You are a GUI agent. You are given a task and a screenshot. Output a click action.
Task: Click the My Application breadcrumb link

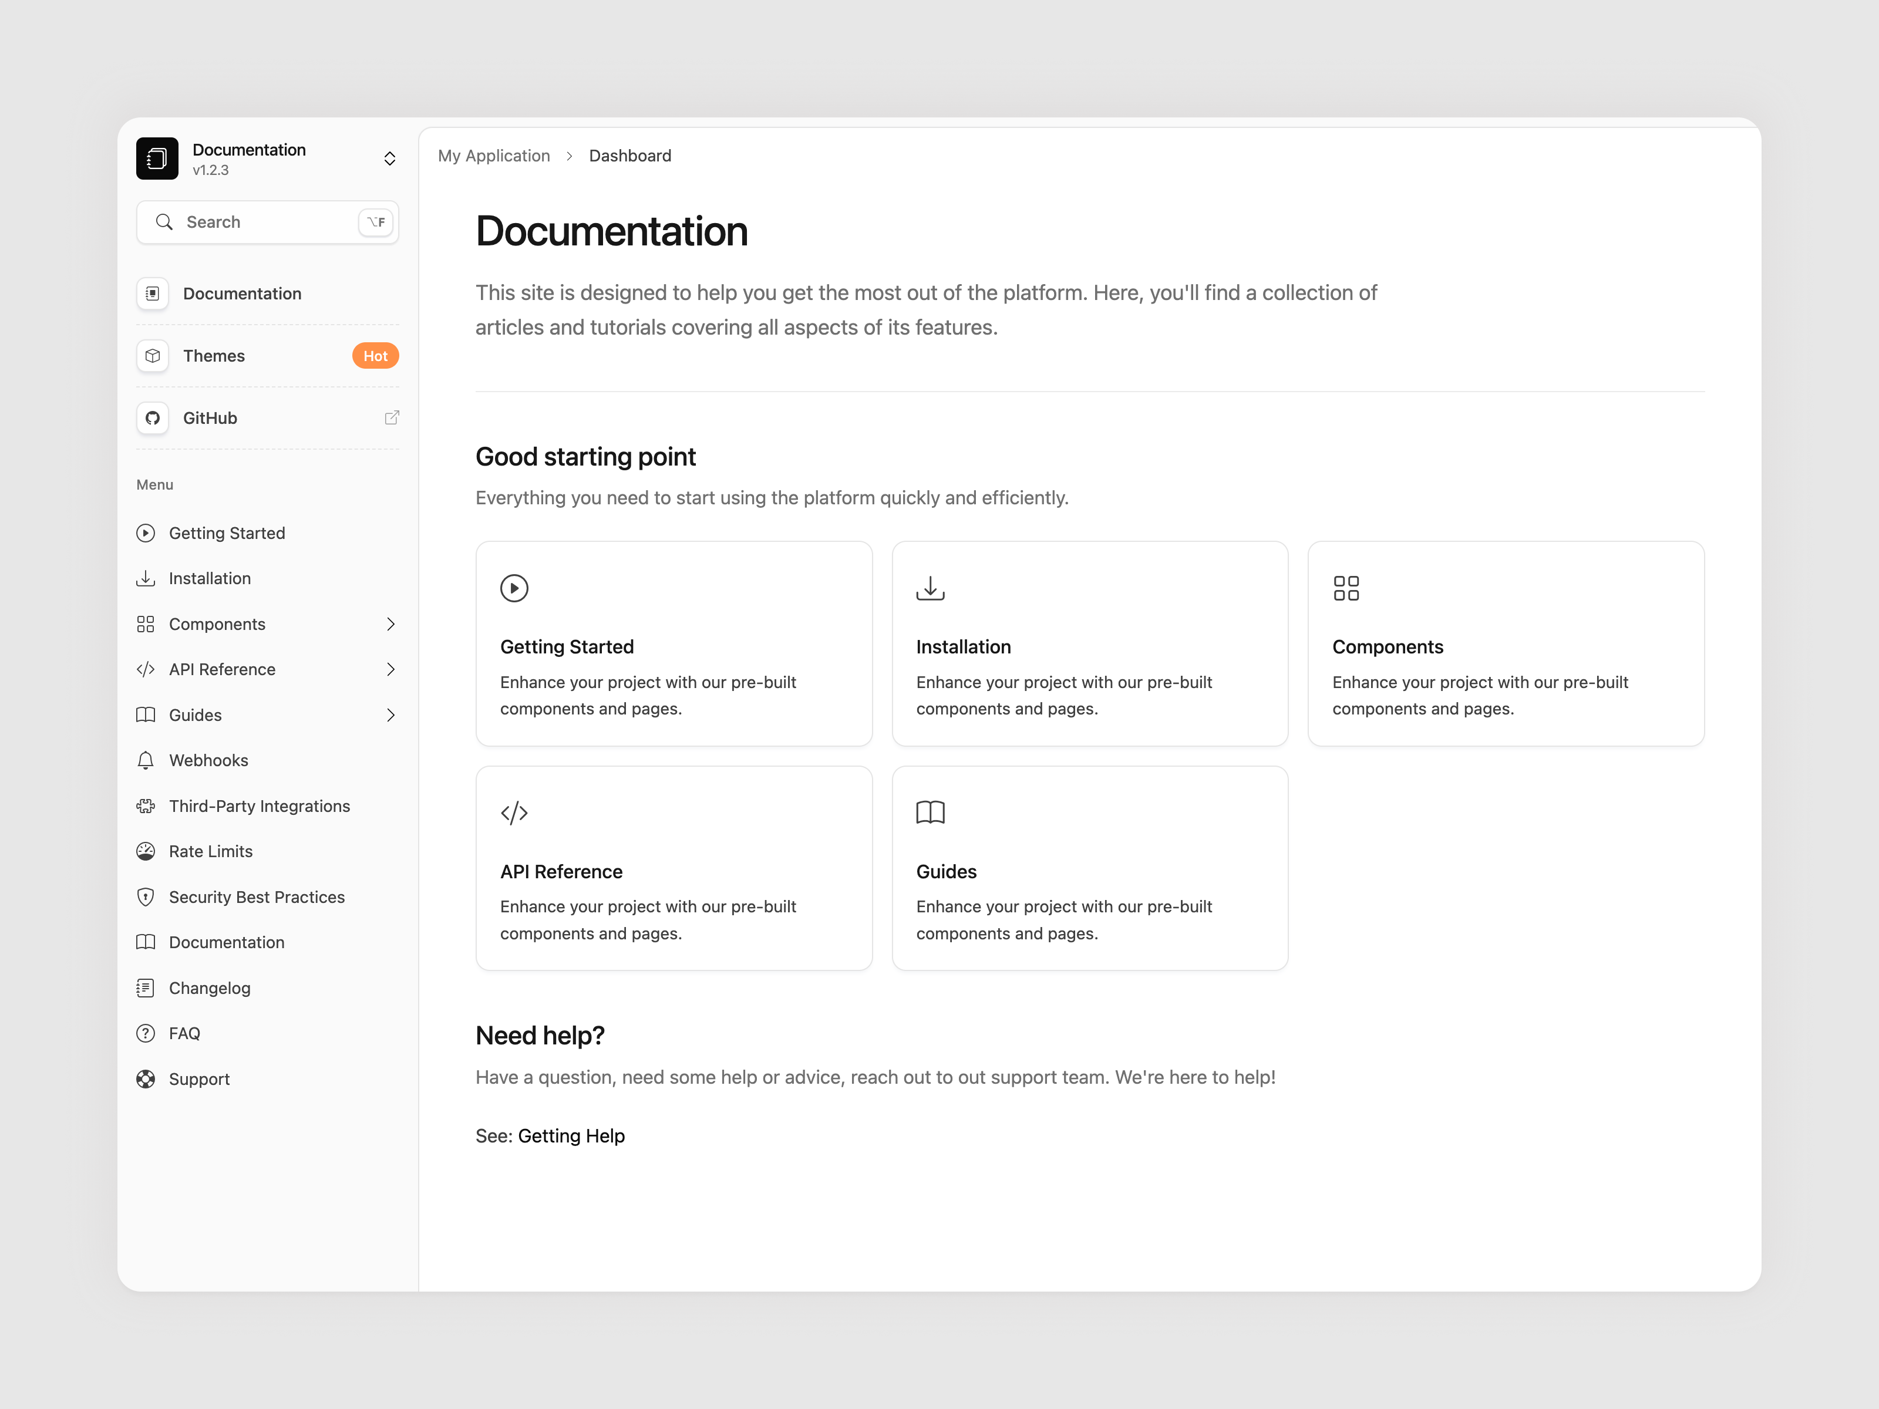[x=494, y=156]
